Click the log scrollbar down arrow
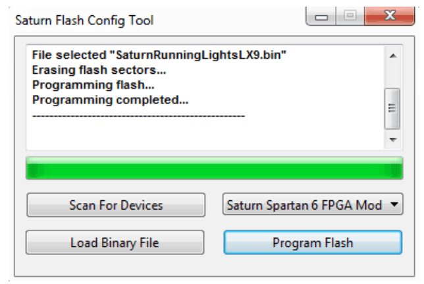424x284 pixels. click(394, 140)
